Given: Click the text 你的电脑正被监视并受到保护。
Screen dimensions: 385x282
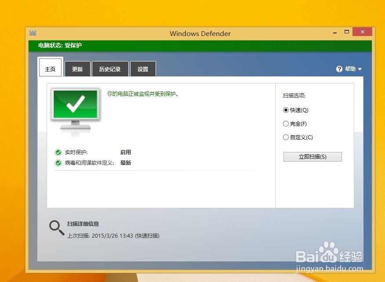Looking at the screenshot, I should click(x=143, y=94).
